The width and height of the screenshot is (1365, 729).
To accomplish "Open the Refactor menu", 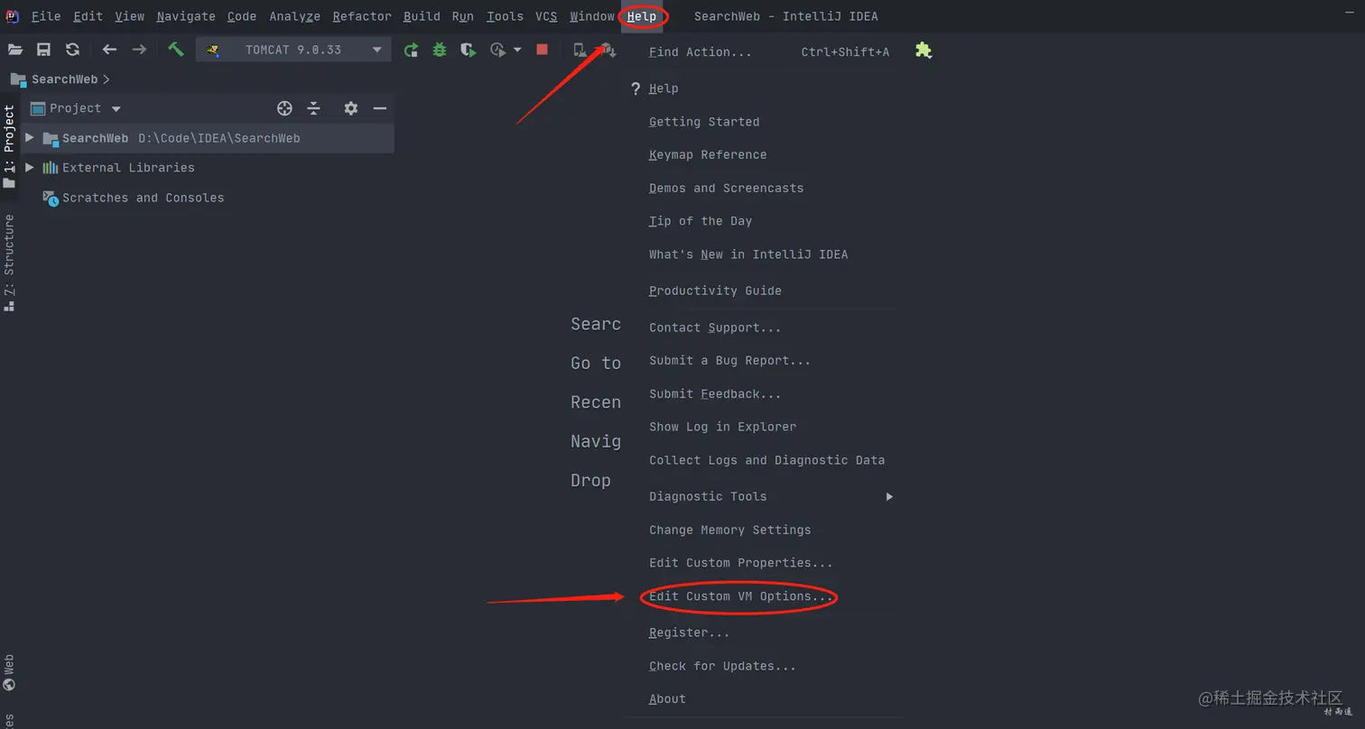I will click(x=362, y=16).
